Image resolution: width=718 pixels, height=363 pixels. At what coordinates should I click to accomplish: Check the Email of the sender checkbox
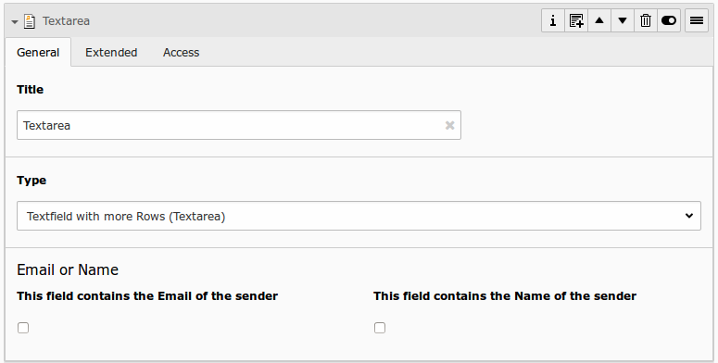(23, 328)
